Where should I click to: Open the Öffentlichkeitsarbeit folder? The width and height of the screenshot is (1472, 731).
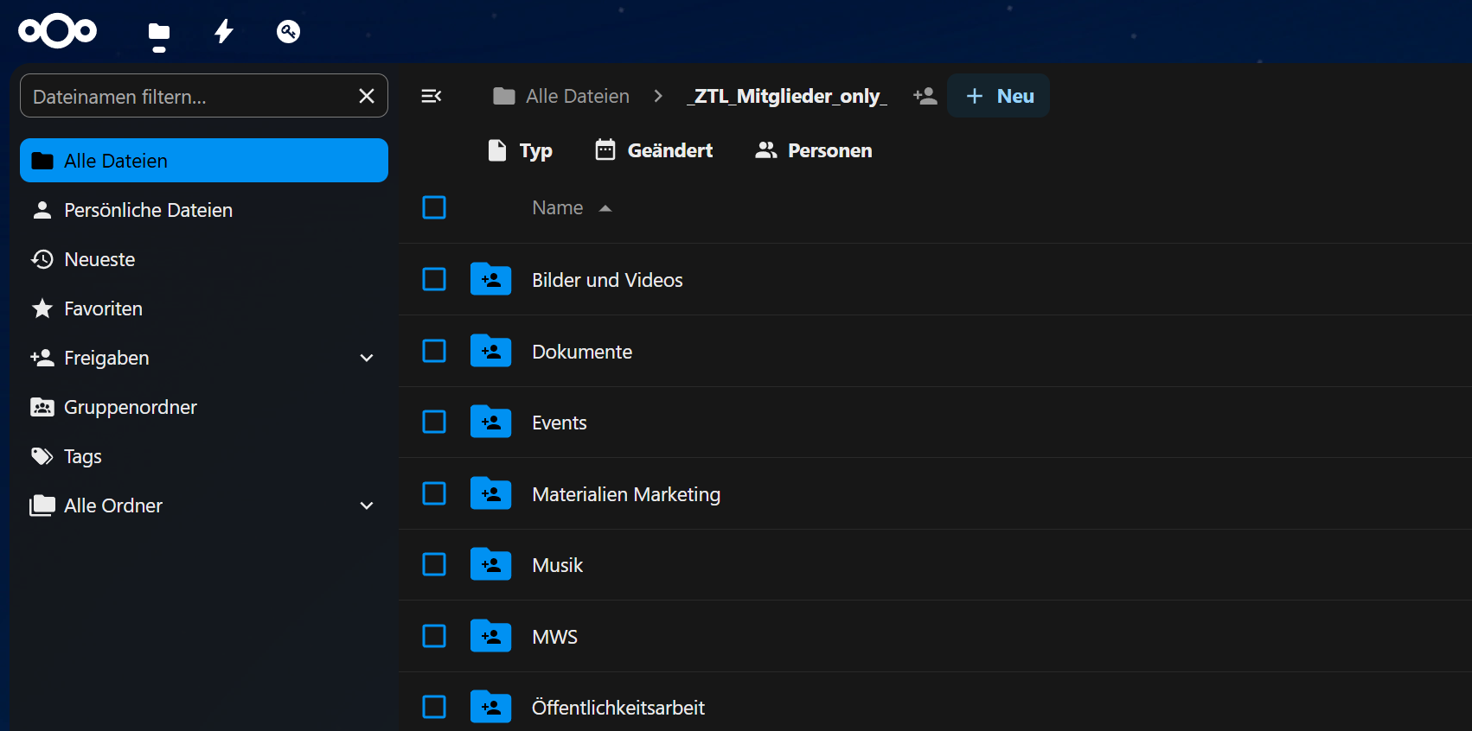[x=618, y=708]
